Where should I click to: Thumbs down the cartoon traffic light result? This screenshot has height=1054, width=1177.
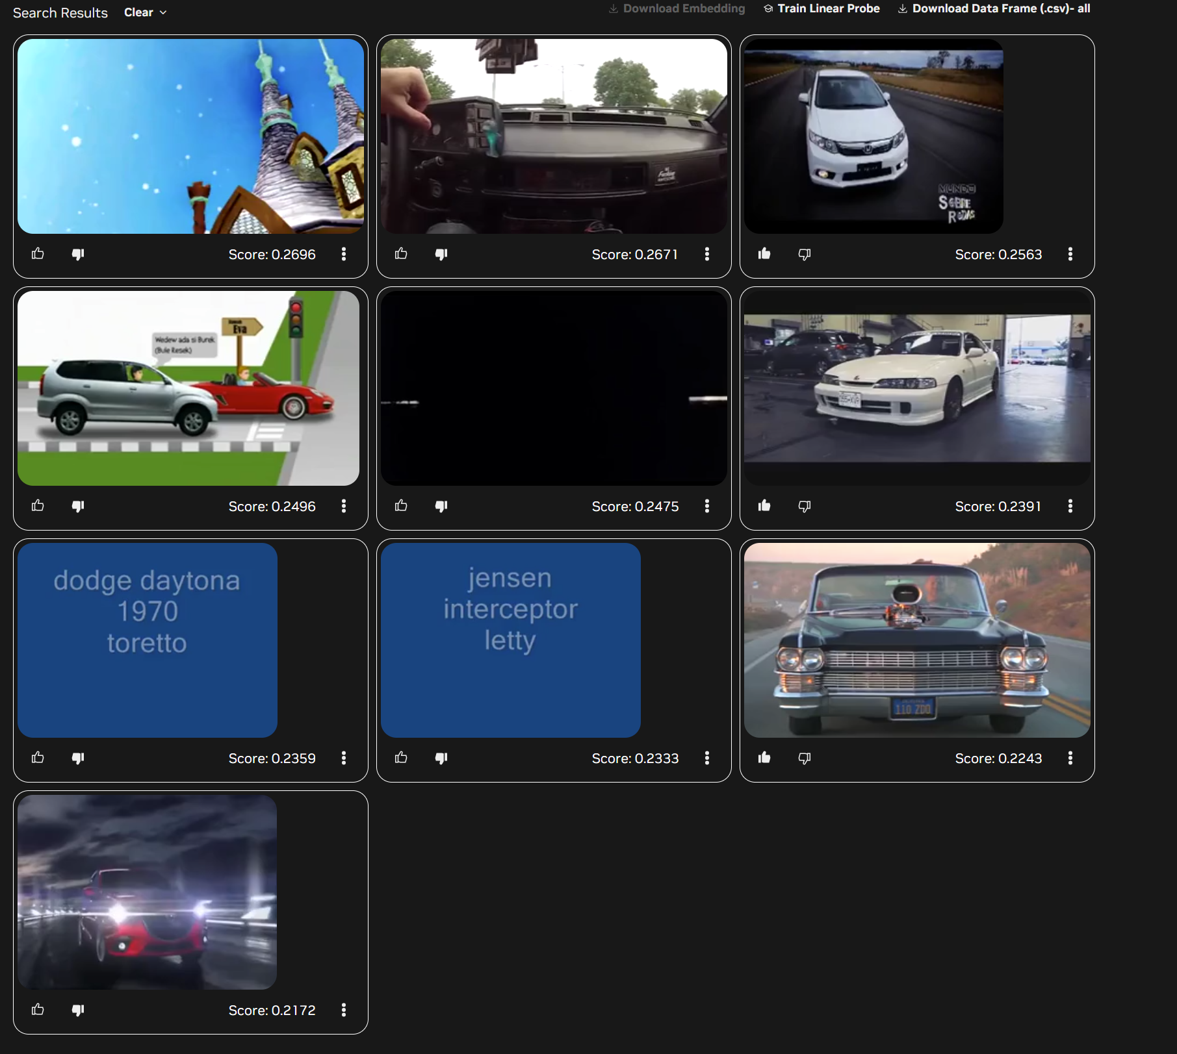(78, 506)
